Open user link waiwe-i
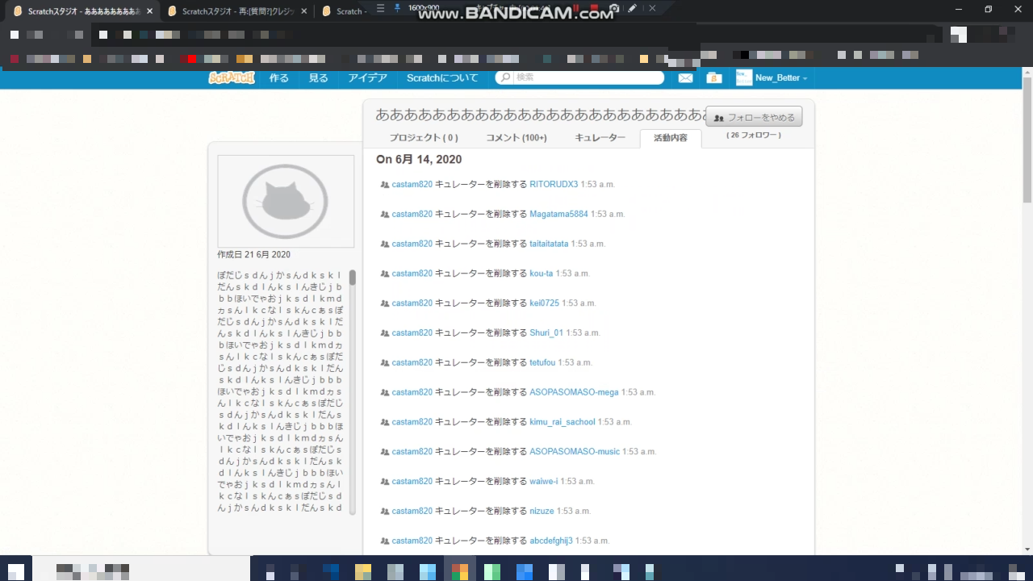This screenshot has width=1033, height=581. click(544, 481)
